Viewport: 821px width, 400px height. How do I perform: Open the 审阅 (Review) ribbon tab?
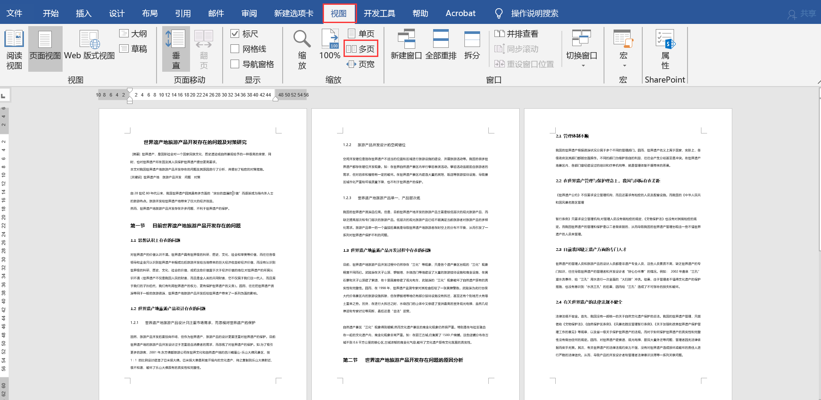tap(249, 13)
